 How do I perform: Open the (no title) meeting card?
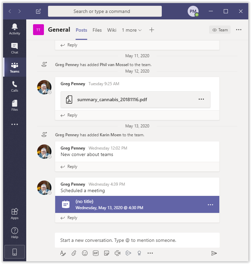coord(137,204)
